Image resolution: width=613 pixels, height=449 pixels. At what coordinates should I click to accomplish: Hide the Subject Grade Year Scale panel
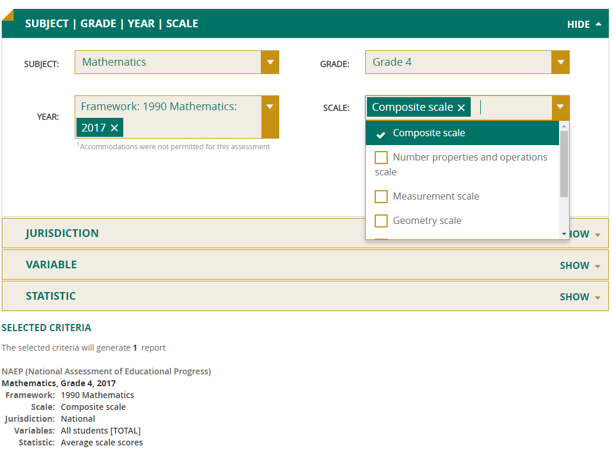coord(584,24)
